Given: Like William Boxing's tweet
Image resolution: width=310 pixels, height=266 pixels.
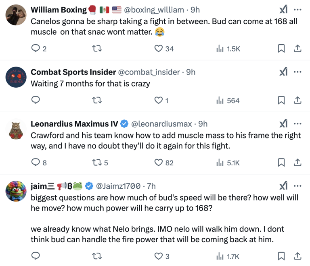Looking at the screenshot, I should pos(159,49).
